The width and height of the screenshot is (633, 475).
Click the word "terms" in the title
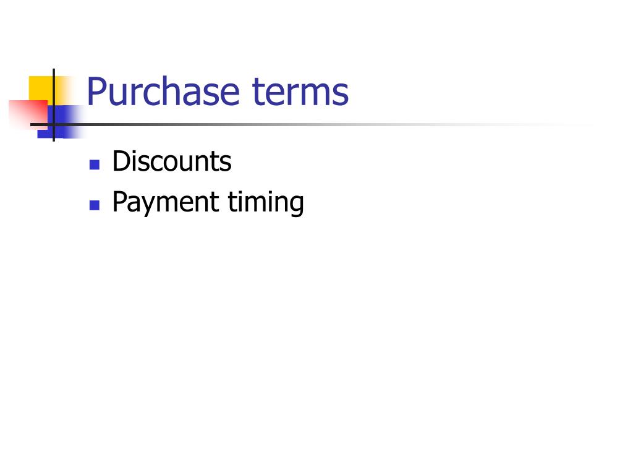(x=300, y=93)
